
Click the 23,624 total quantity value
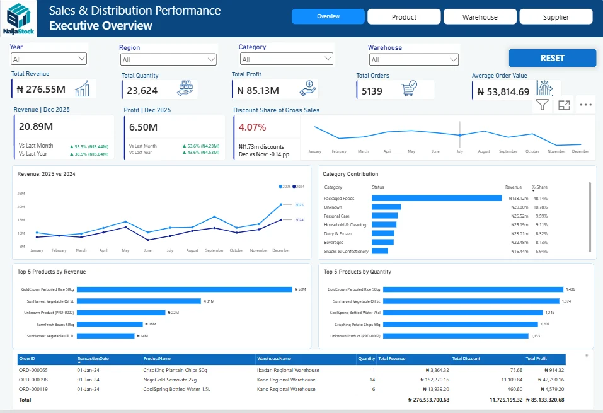pos(142,91)
